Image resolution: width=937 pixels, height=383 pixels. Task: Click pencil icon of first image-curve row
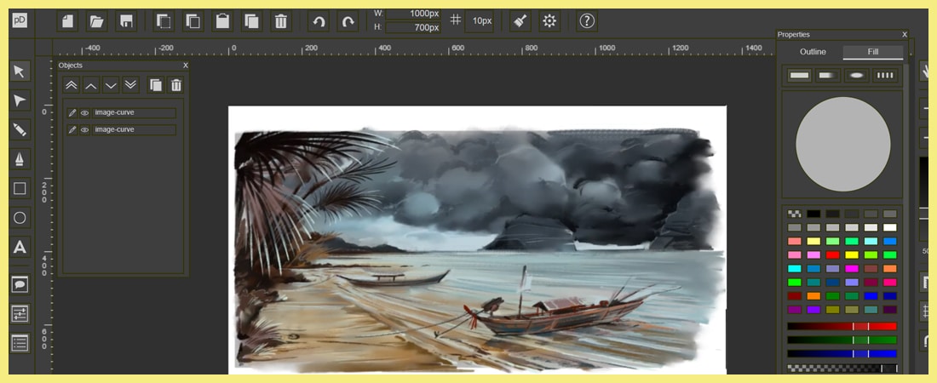point(72,113)
